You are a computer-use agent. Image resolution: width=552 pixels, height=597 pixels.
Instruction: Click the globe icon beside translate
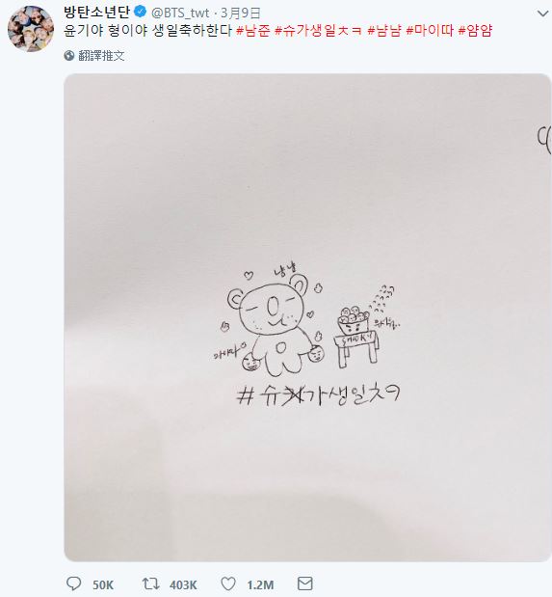[69, 56]
